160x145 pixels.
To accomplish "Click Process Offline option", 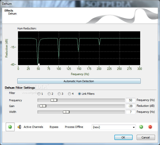I will 74,127.
